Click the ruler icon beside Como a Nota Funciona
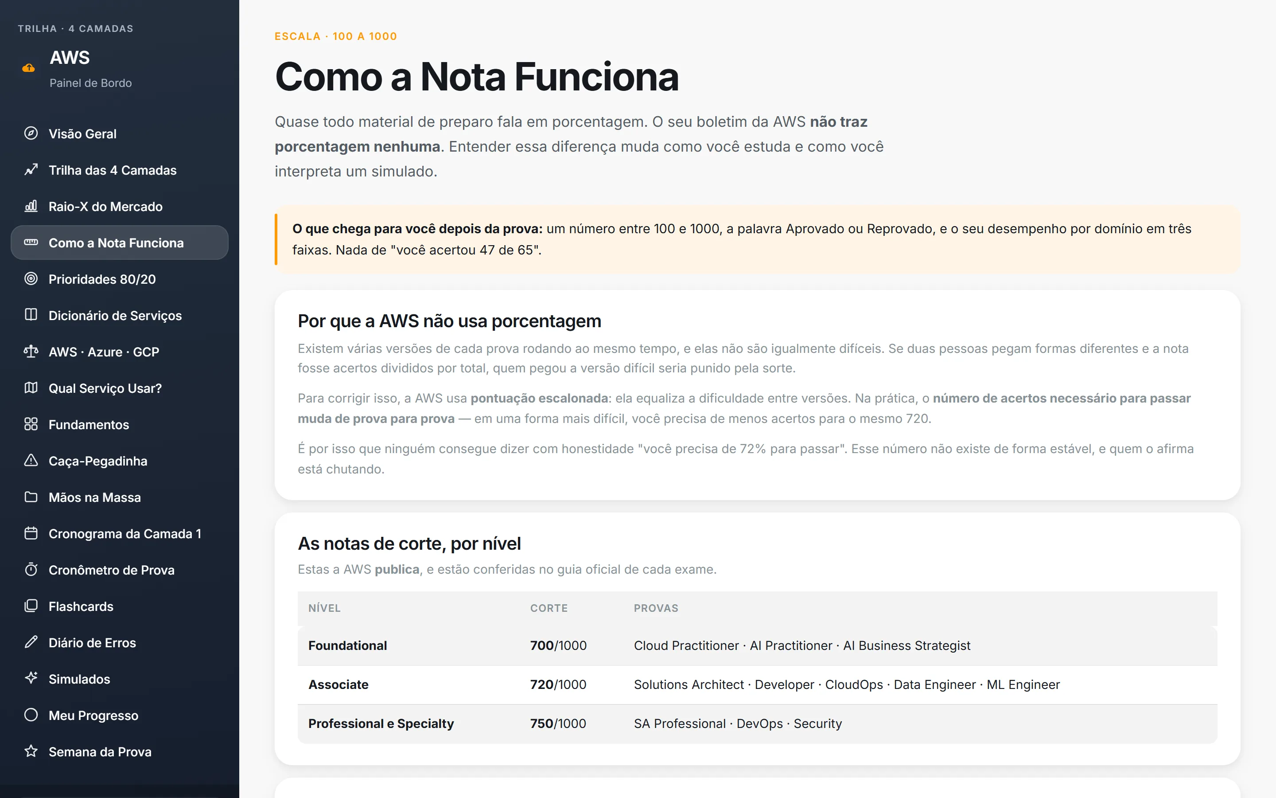This screenshot has height=798, width=1276. [x=31, y=242]
